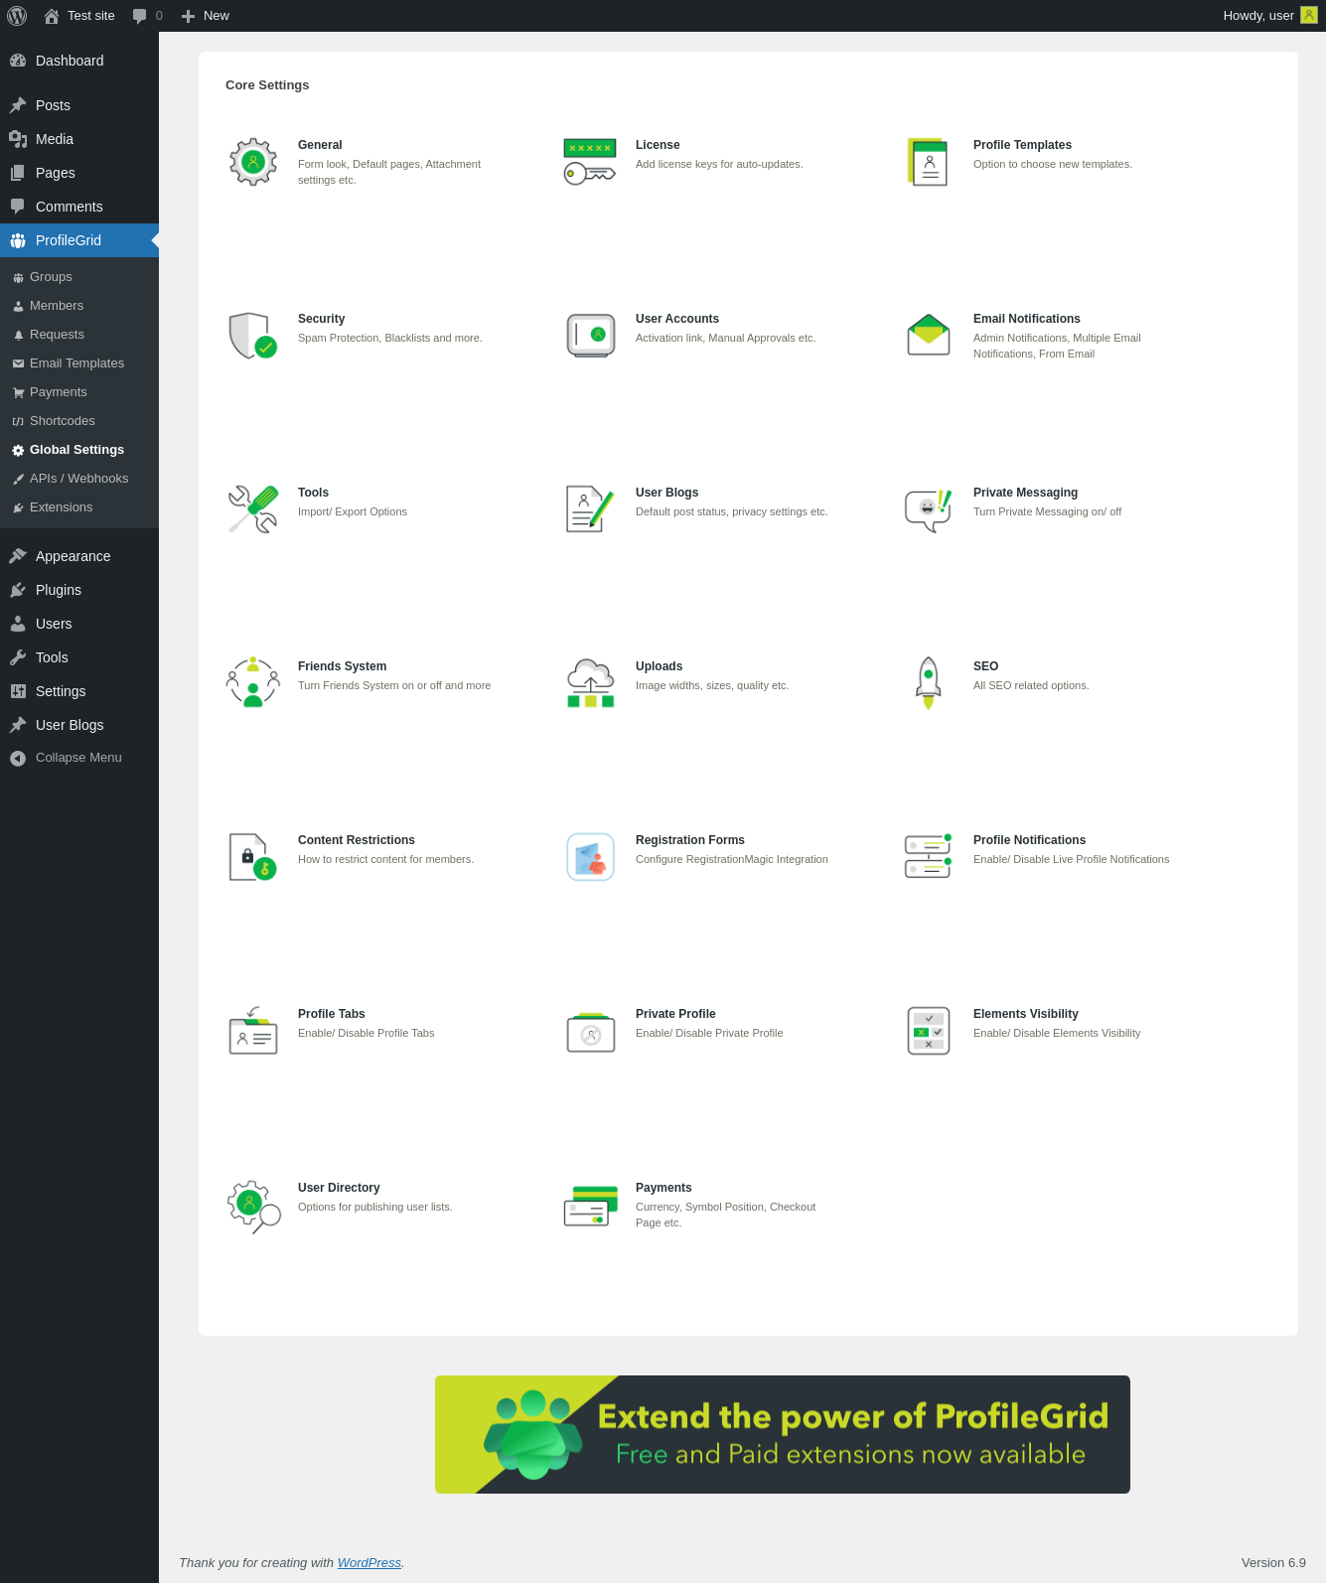Click the SEO rocket icon
The height and width of the screenshot is (1583, 1326).
click(929, 683)
